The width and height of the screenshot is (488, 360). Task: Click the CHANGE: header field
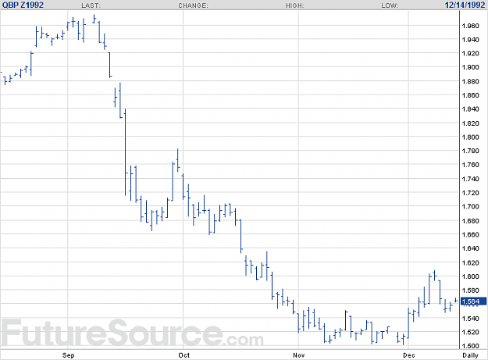point(193,5)
